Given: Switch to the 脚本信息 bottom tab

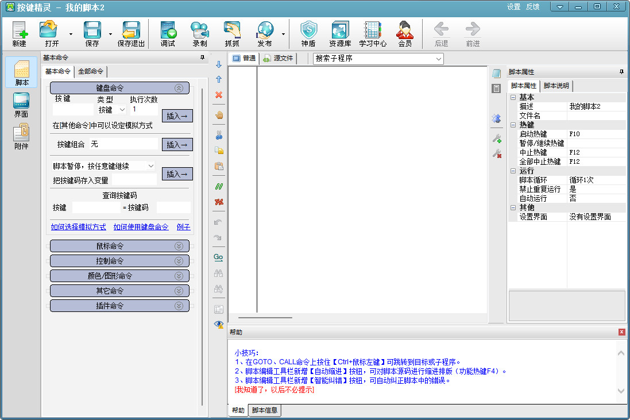Looking at the screenshot, I should [x=265, y=410].
